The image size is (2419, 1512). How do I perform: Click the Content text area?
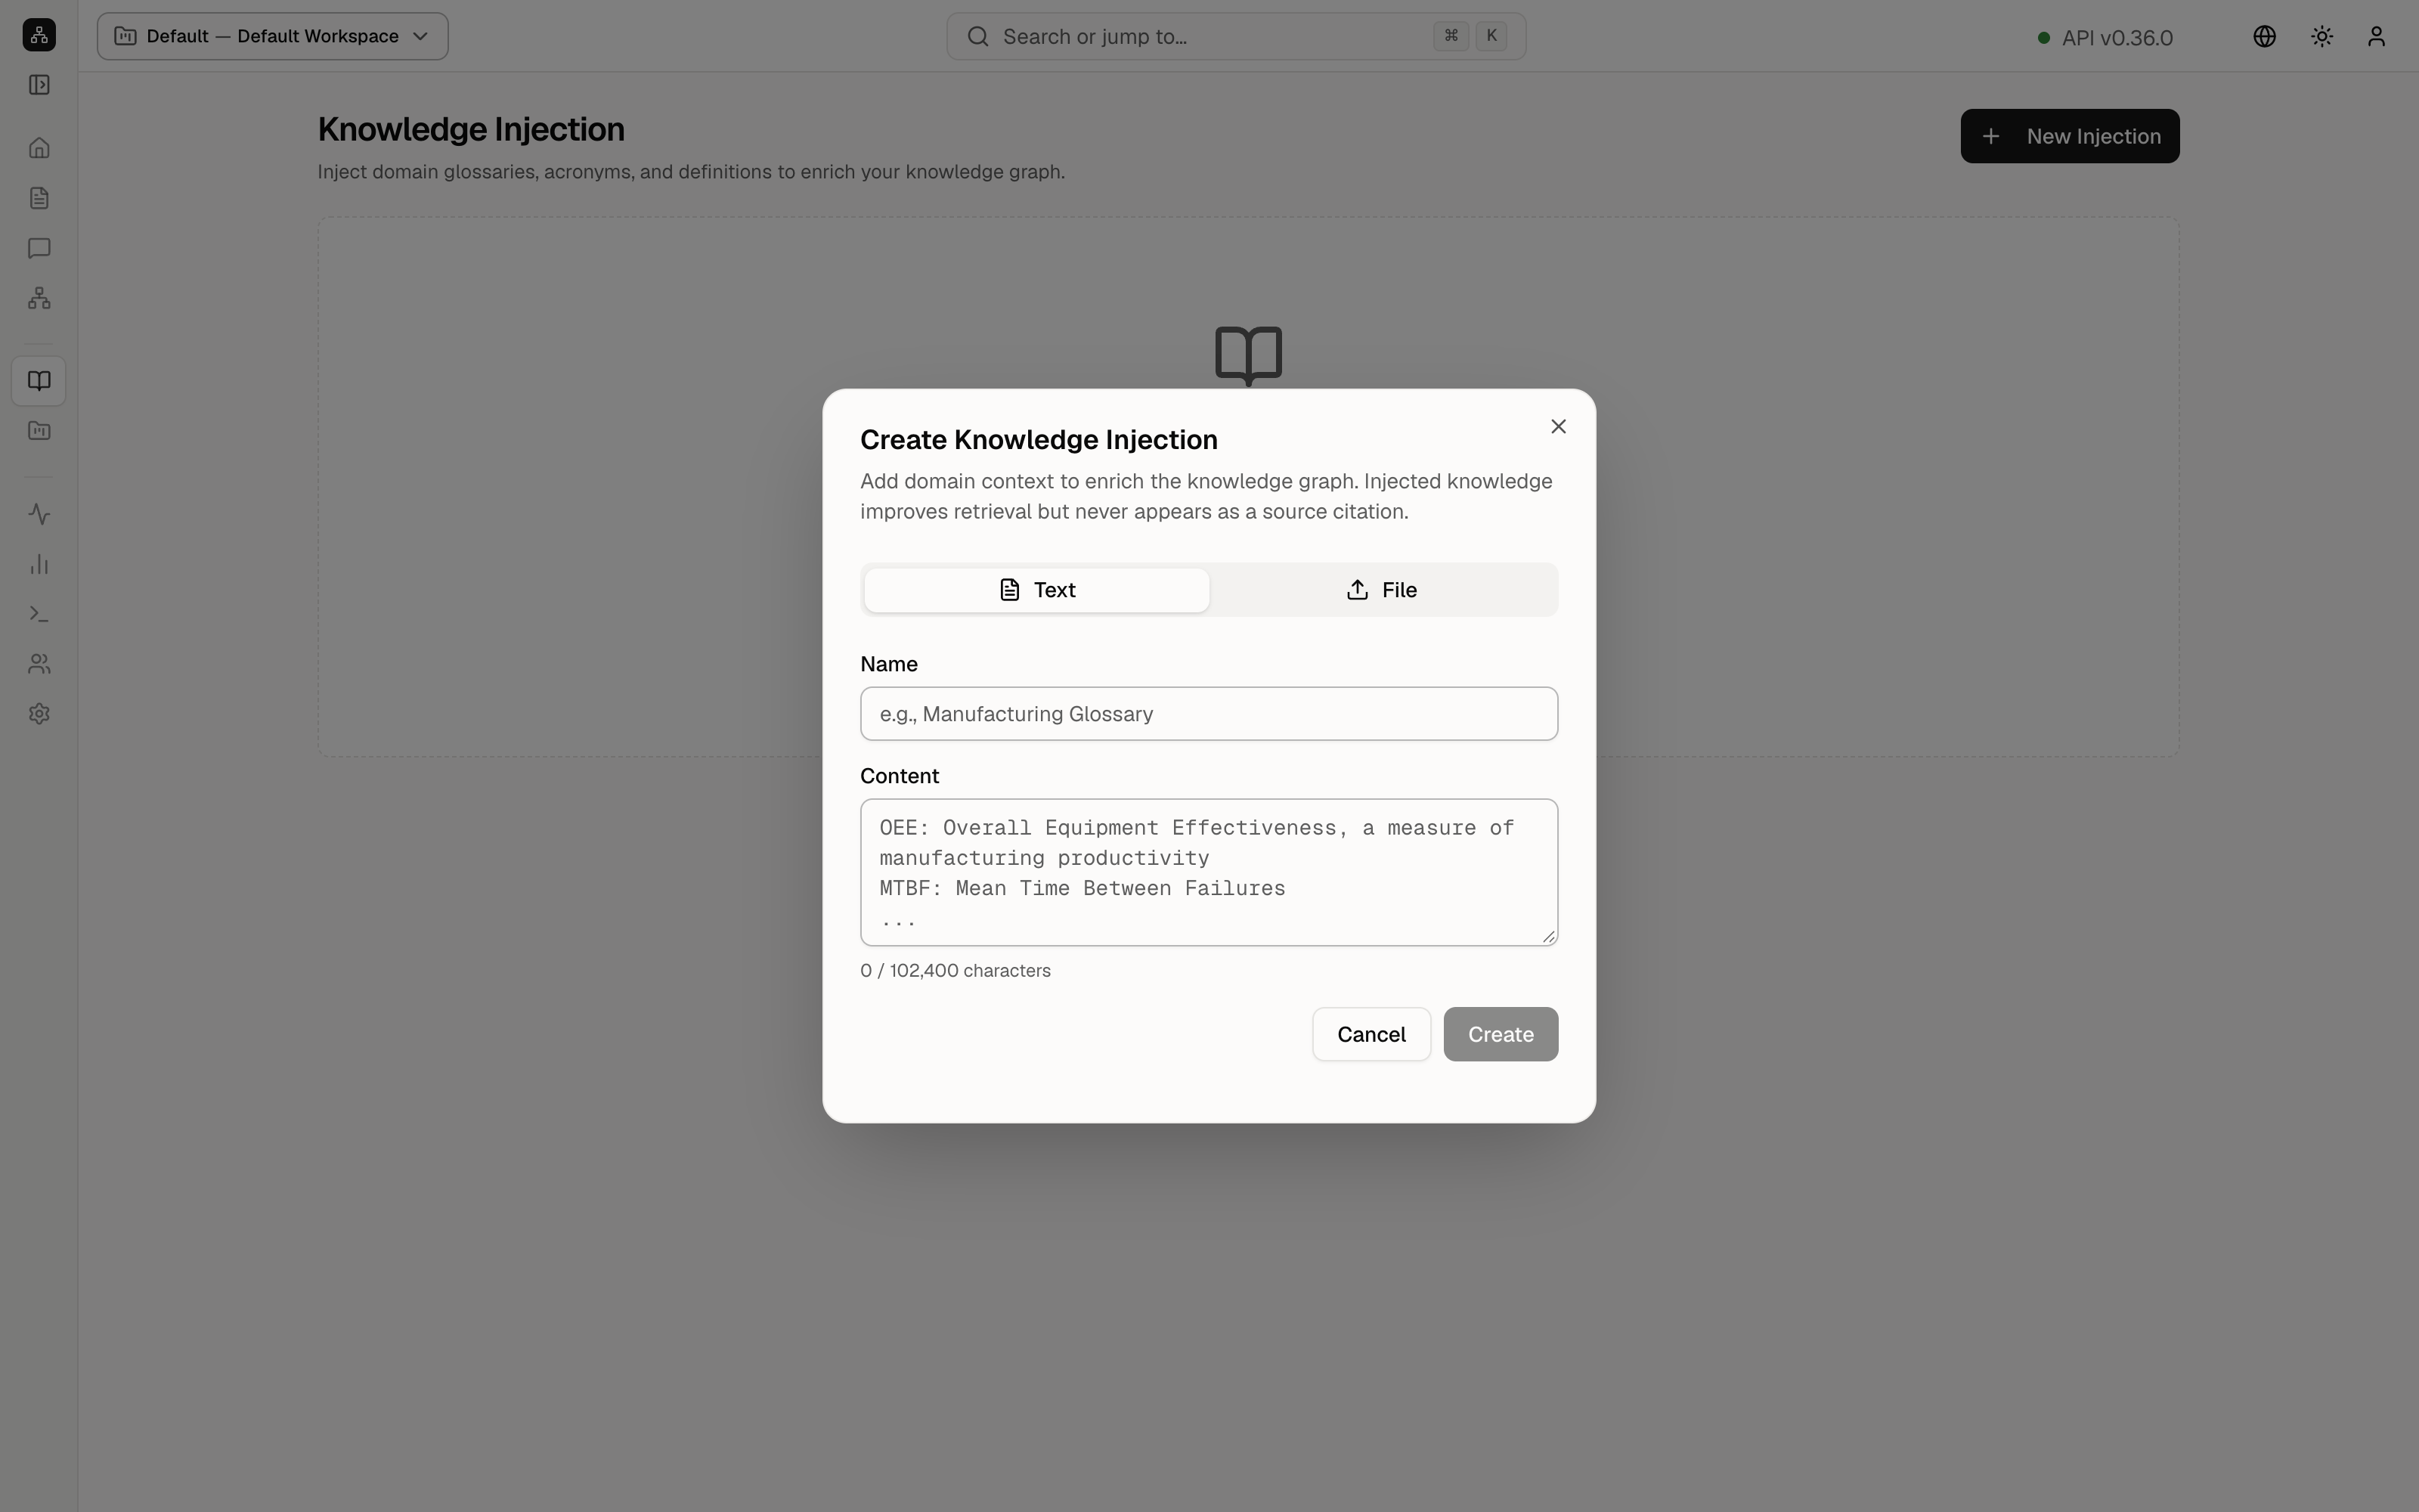click(1209, 872)
